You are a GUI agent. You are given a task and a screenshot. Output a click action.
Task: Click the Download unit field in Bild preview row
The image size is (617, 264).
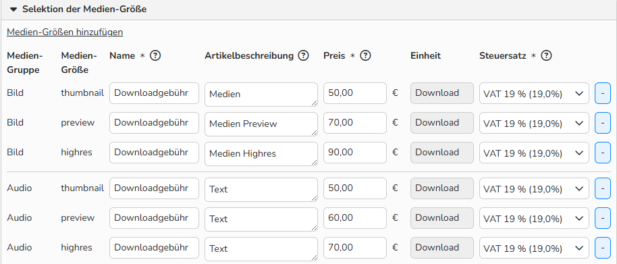[x=442, y=123]
